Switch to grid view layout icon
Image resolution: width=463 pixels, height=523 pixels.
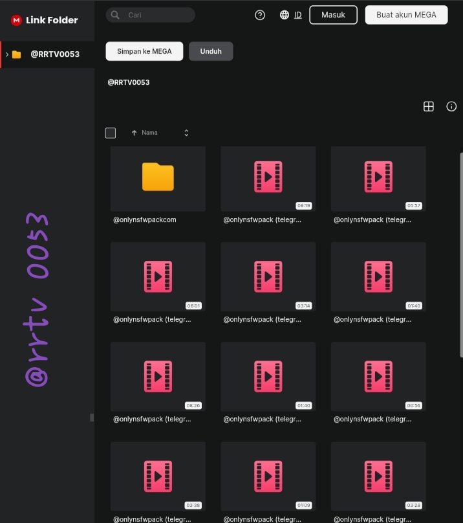(x=428, y=106)
